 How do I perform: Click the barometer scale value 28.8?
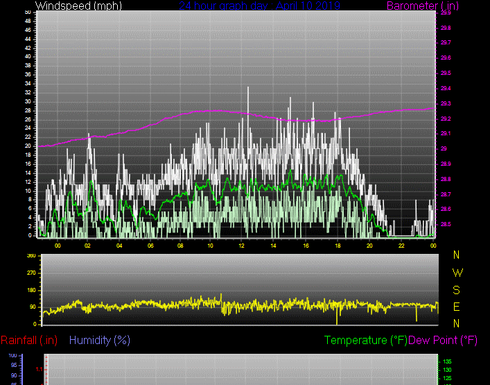click(446, 179)
